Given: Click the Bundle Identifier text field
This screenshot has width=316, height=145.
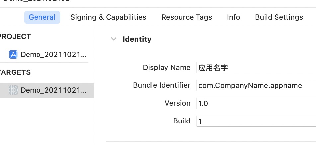Looking at the screenshot, I should click(256, 86).
